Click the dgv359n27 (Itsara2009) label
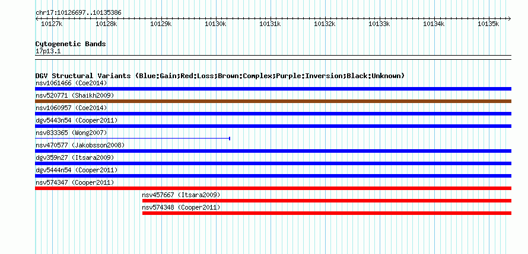 75,157
